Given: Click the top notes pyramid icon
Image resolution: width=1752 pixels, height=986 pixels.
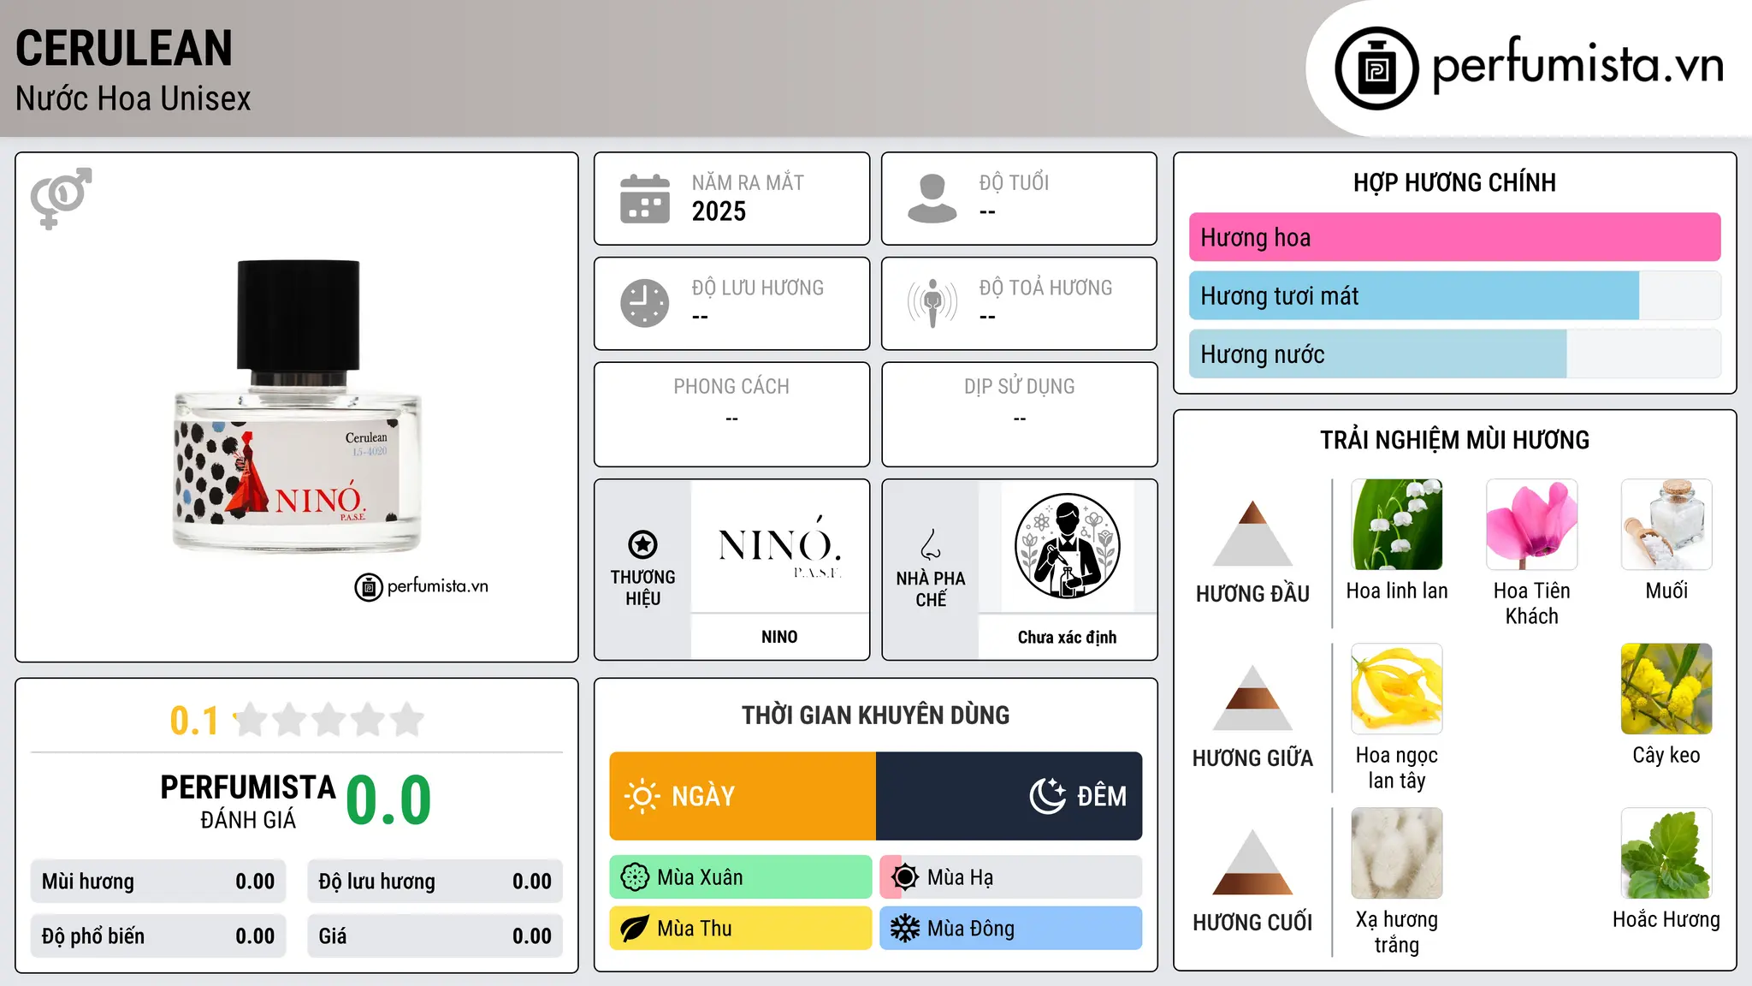Looking at the screenshot, I should (1252, 533).
